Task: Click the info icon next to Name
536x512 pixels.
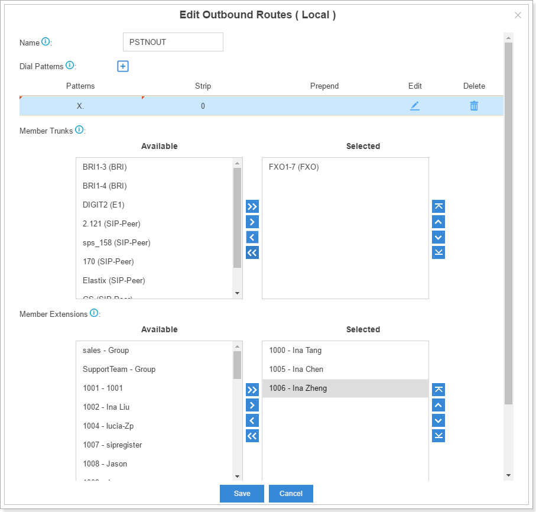Action: click(46, 42)
